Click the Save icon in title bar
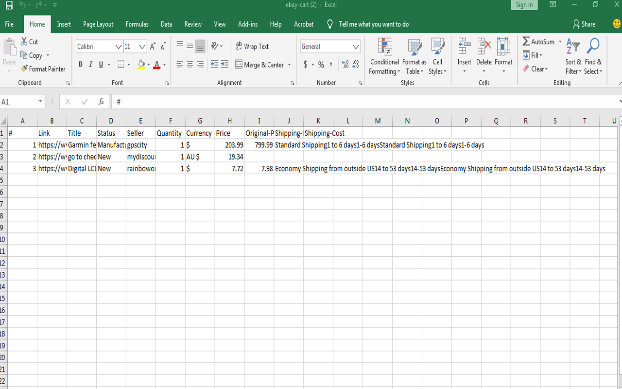This screenshot has height=389, width=622. 9,5
